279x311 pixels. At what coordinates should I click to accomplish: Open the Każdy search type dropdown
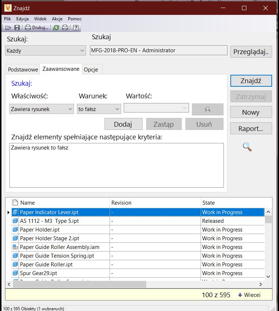[x=46, y=51]
